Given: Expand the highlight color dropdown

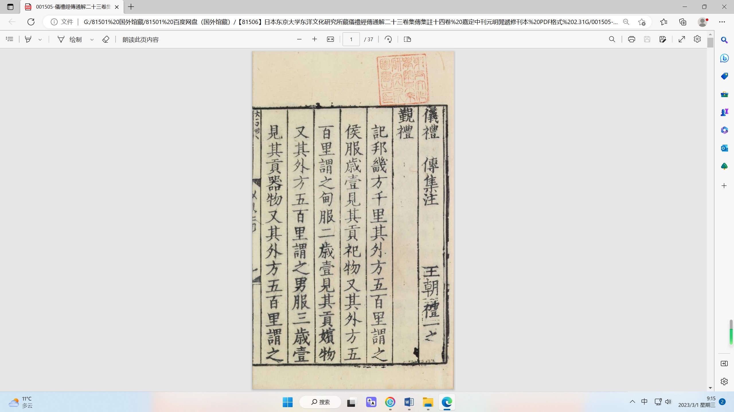Looking at the screenshot, I should (40, 39).
